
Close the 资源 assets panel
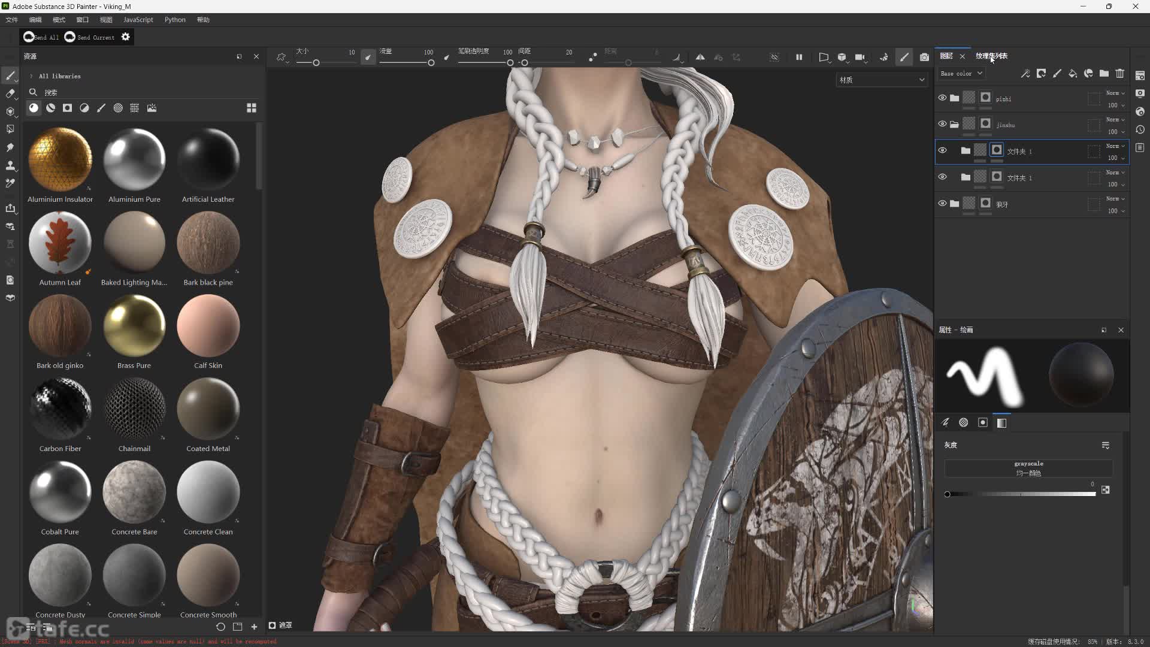[256, 56]
